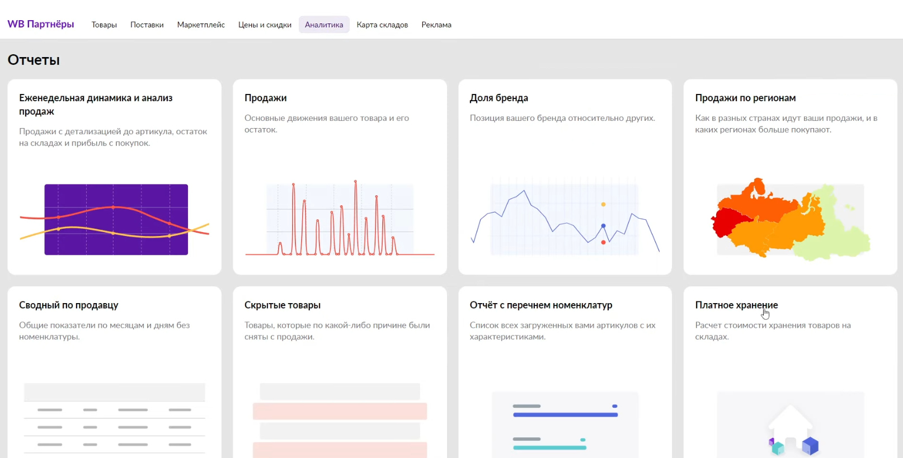Select Цены и скидки in navigation
903x458 pixels.
pyautogui.click(x=265, y=25)
